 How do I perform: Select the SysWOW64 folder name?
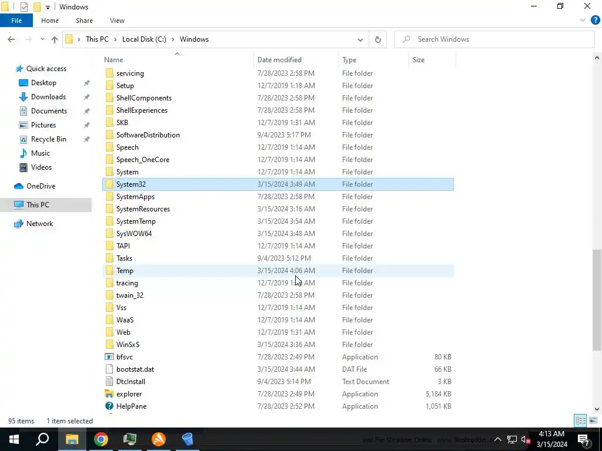click(x=134, y=234)
